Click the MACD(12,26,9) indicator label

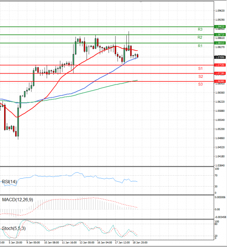[x=17, y=200]
